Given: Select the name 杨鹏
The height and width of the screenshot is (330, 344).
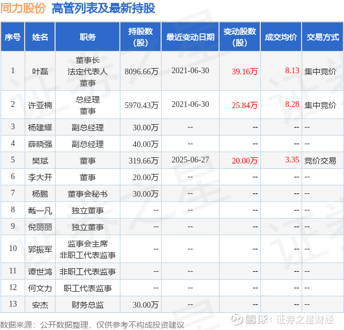Looking at the screenshot, I should [x=40, y=194].
